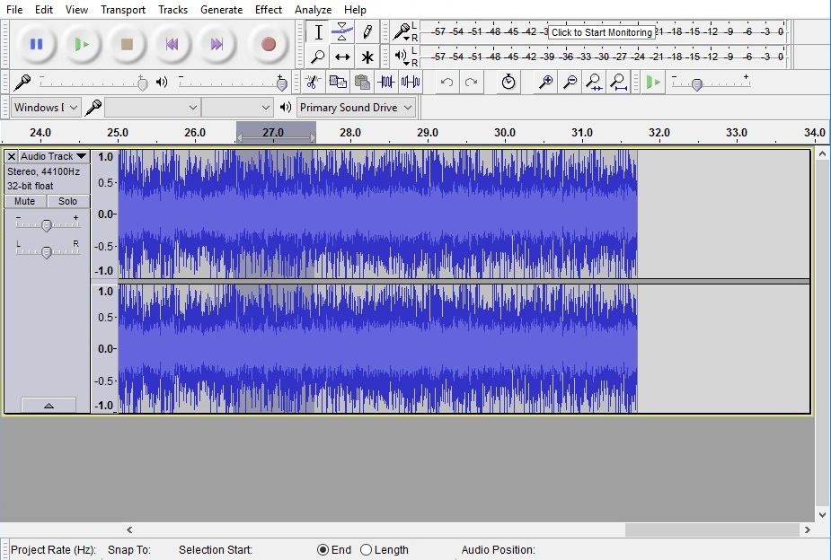The height and width of the screenshot is (560, 831).
Task: Expand the Windows audio host dropdown
Action: tap(46, 108)
